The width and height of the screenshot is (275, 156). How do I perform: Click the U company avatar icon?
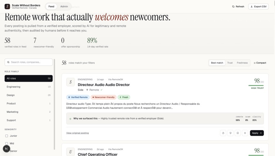pos(71,152)
